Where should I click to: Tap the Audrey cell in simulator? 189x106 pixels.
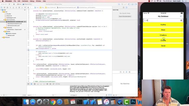point(163,24)
